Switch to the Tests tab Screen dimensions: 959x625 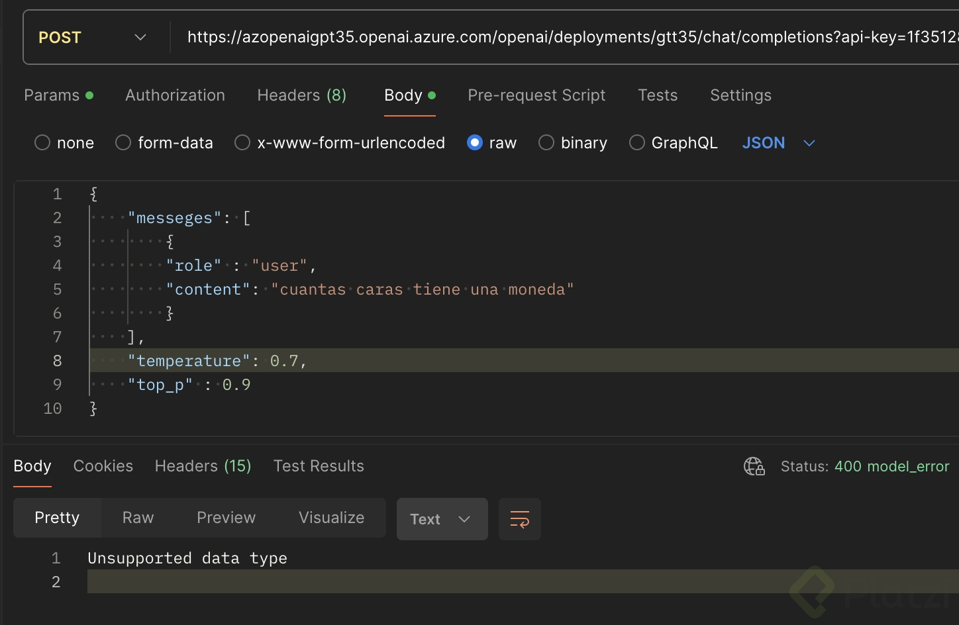tap(658, 95)
